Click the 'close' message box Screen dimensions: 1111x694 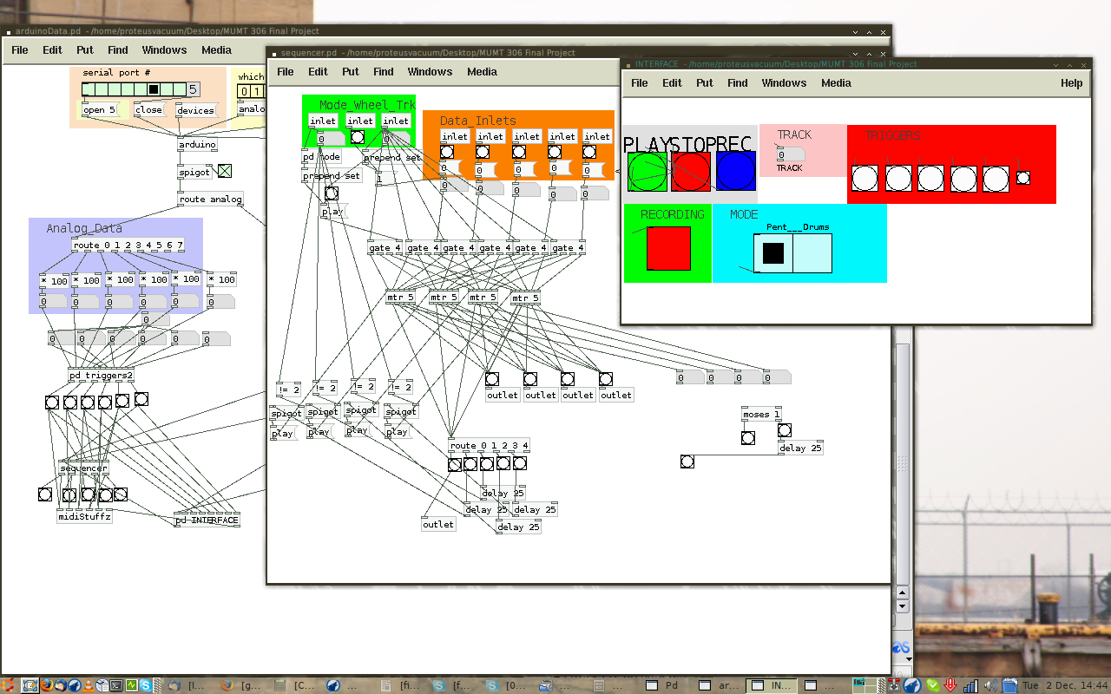(x=148, y=110)
